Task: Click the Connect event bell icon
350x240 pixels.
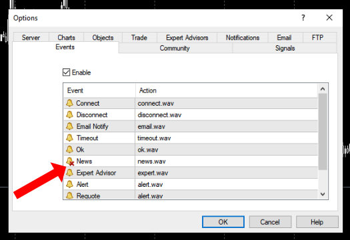Action: tap(69, 103)
